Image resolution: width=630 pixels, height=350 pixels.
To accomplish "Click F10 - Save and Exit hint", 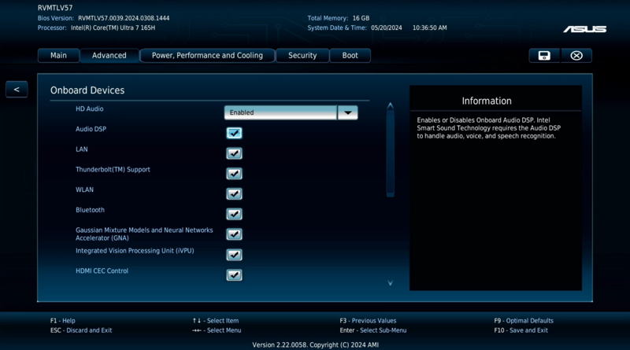I will (x=521, y=330).
